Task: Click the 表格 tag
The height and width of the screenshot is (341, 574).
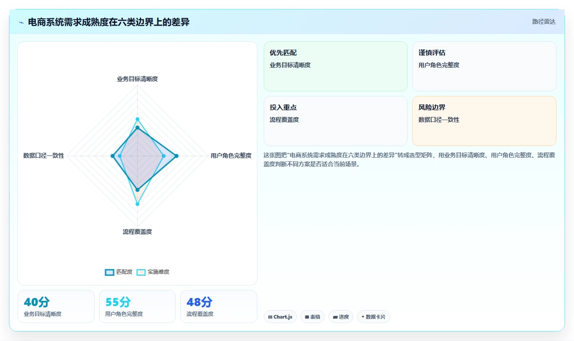Action: click(x=313, y=317)
